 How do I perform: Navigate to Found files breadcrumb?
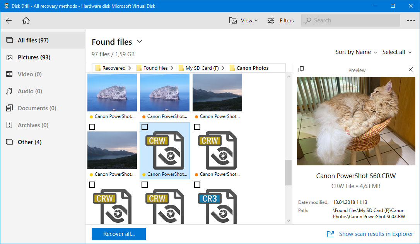click(155, 68)
